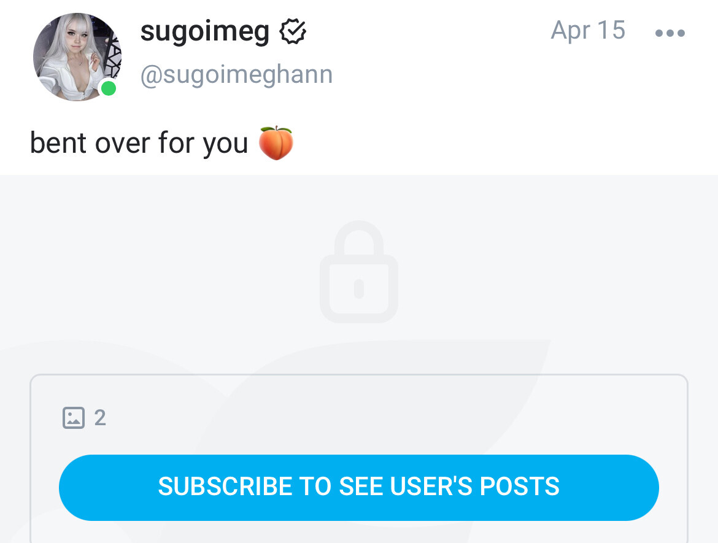Click the green online status dot
The height and width of the screenshot is (543, 718).
(109, 88)
